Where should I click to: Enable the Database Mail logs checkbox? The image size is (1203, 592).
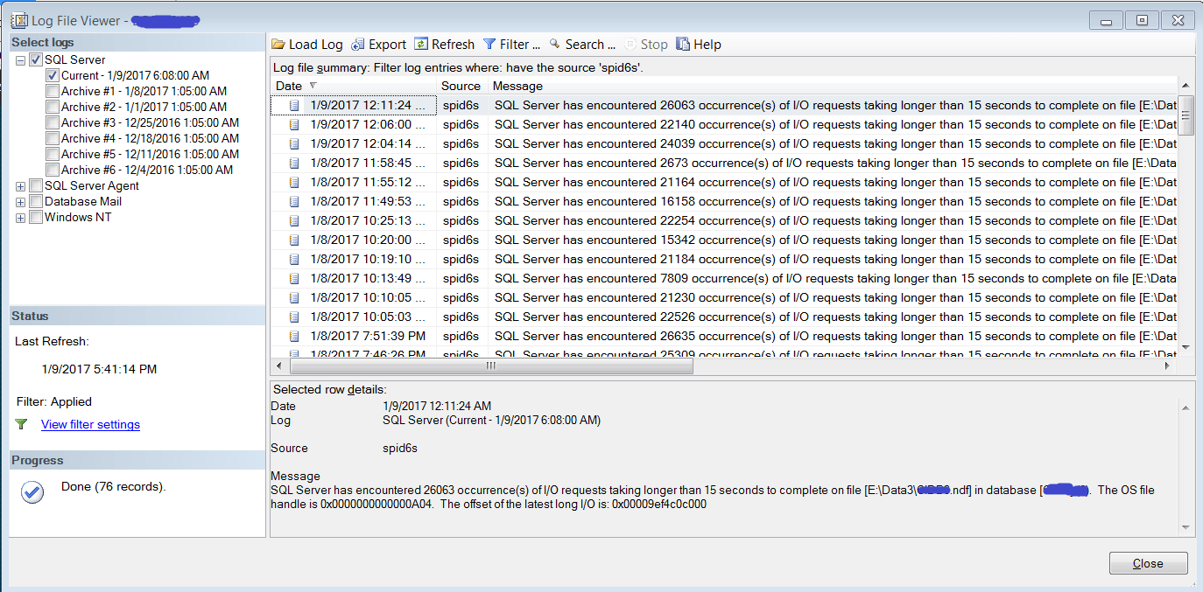tap(36, 202)
